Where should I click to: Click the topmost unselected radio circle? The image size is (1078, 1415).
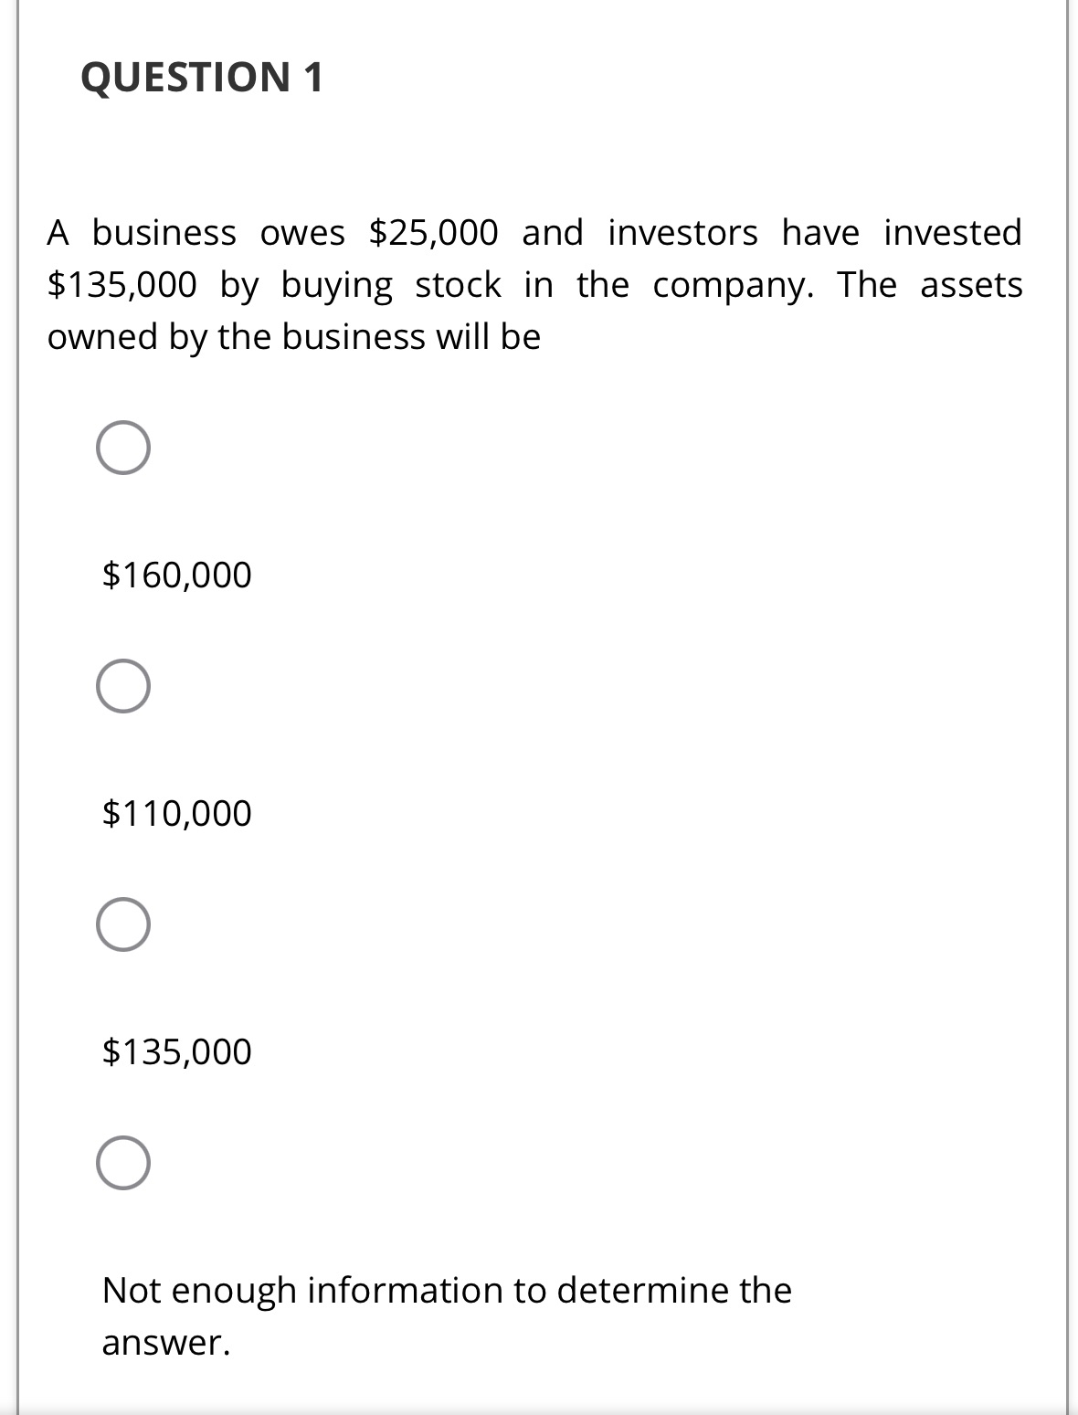[x=124, y=449]
